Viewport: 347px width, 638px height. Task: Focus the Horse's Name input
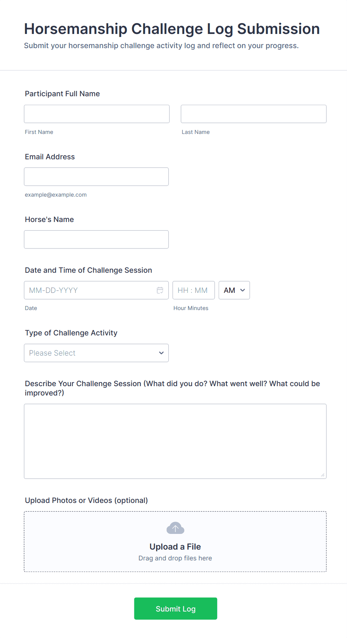point(96,240)
